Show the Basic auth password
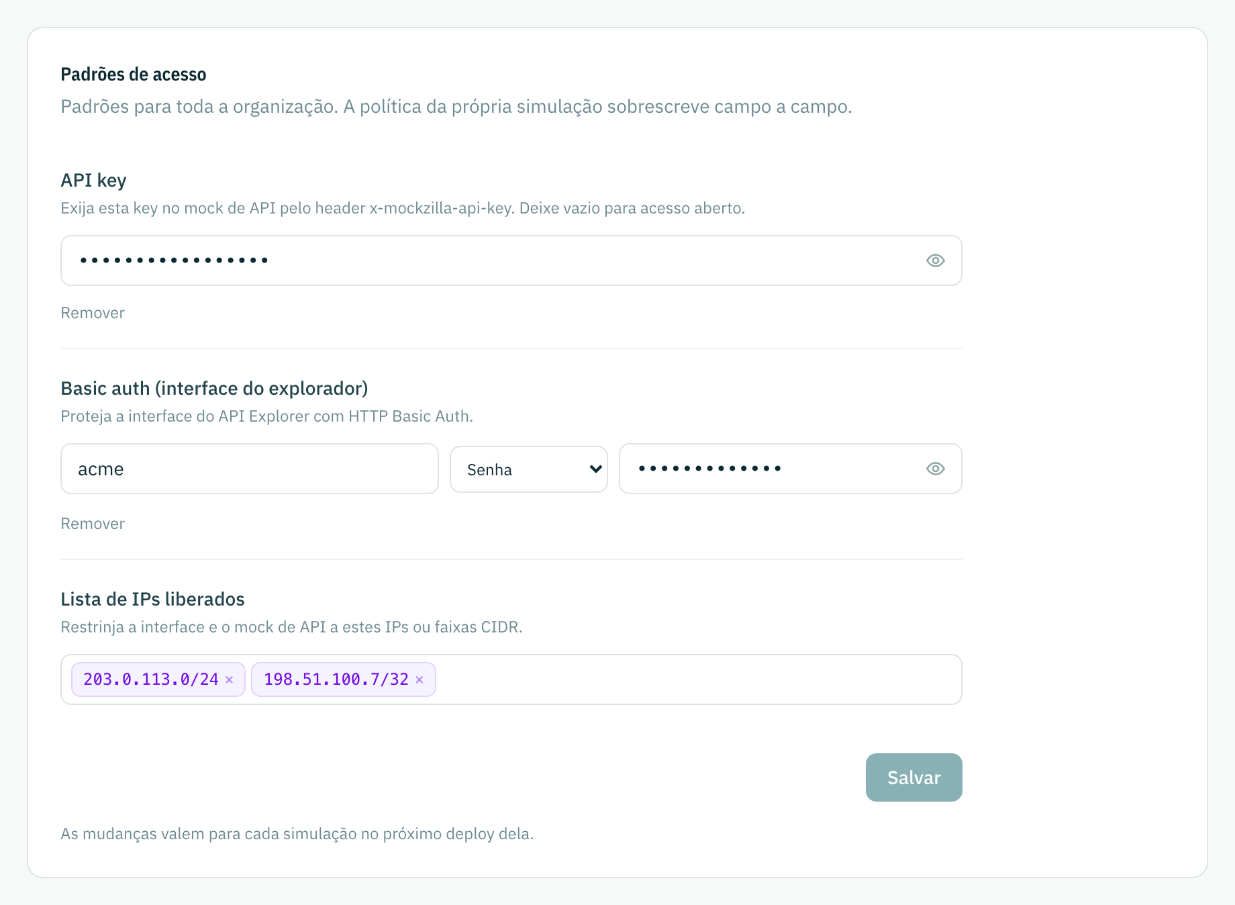This screenshot has width=1235, height=905. click(935, 469)
